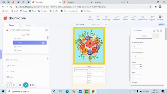Image resolution: width=167 pixels, height=94 pixels.
Task: Go to next properties tab arrow
Action: [161, 36]
